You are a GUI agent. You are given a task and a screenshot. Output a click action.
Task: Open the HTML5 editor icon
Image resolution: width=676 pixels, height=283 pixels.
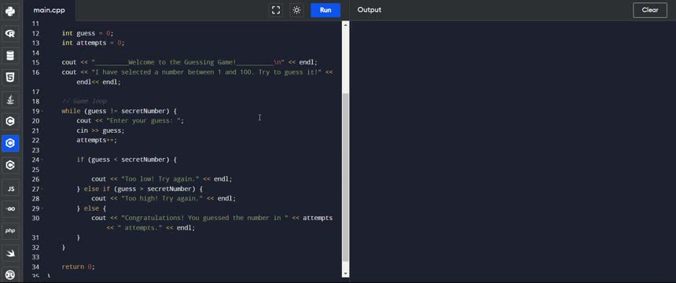coord(10,77)
